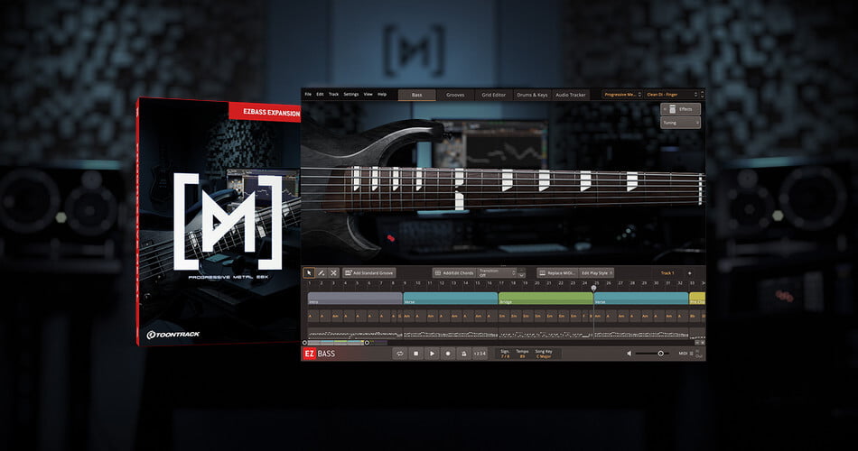Open Edit Play Style
Screen dimensions: 858x451
[596, 272]
